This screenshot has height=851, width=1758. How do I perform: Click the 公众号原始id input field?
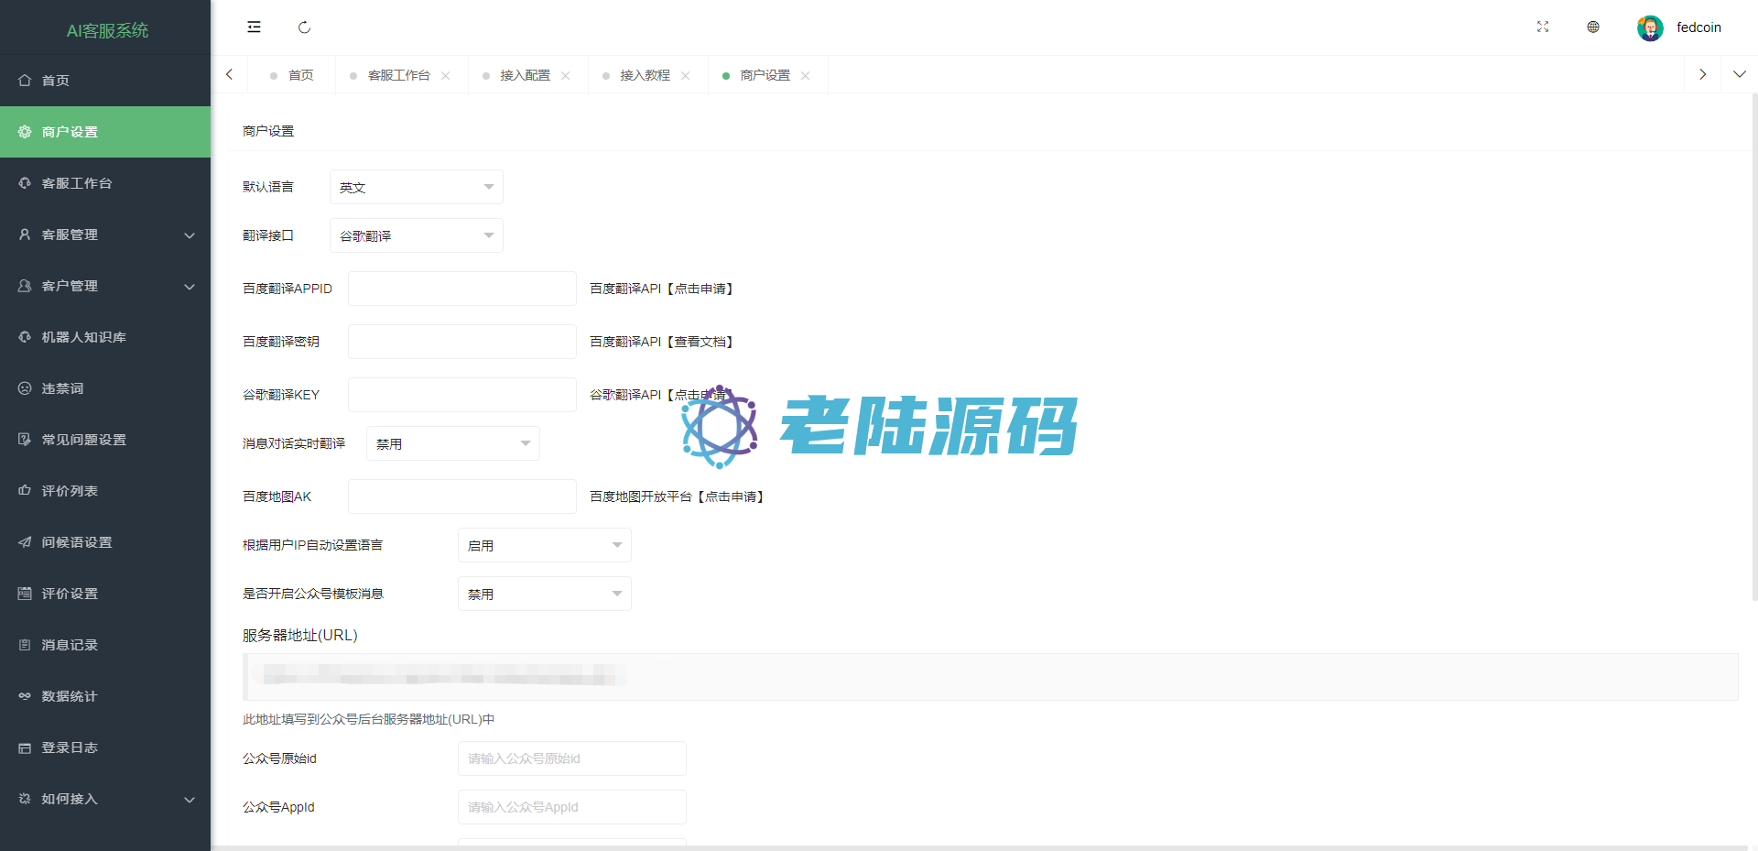tap(571, 758)
